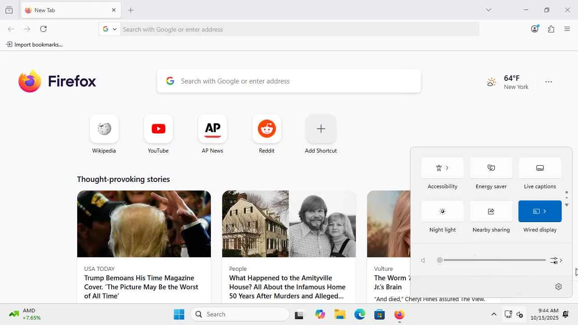Focus the address bar field
Screen dimensions: 578x325
pyautogui.click(x=299, y=29)
